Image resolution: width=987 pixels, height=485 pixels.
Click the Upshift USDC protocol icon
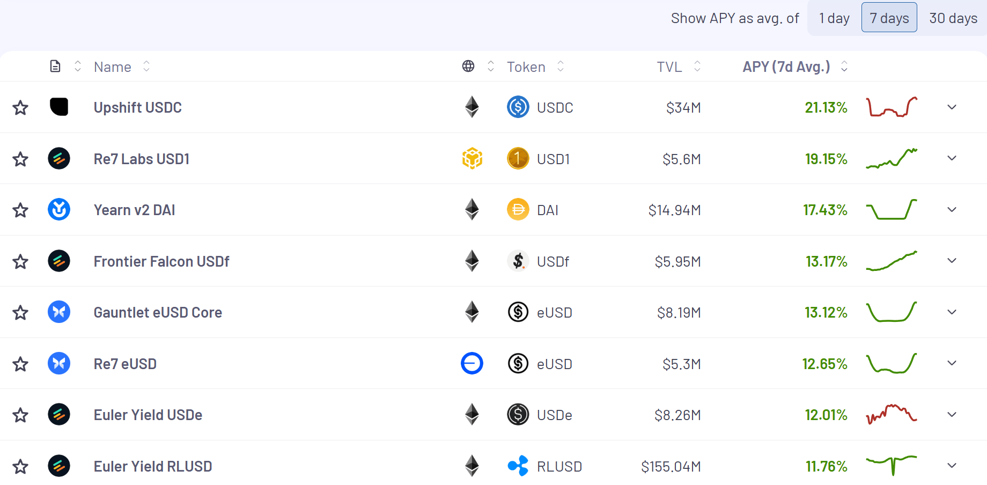[59, 107]
